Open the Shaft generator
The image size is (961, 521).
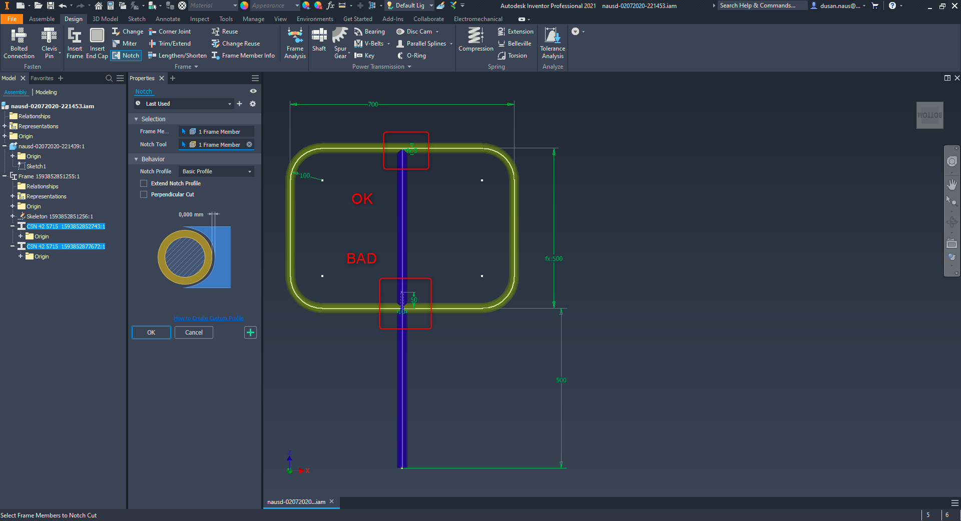click(319, 40)
